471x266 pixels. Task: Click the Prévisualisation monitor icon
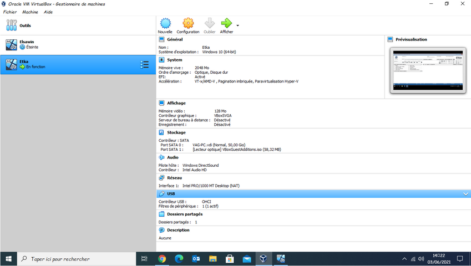click(x=390, y=39)
